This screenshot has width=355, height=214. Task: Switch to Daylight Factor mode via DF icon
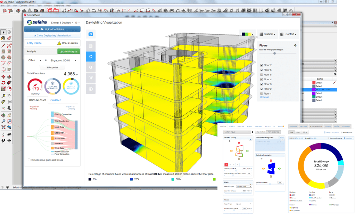point(90,77)
